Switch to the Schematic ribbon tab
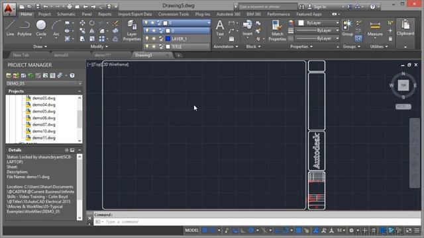This screenshot has width=424, height=238. 66,14
